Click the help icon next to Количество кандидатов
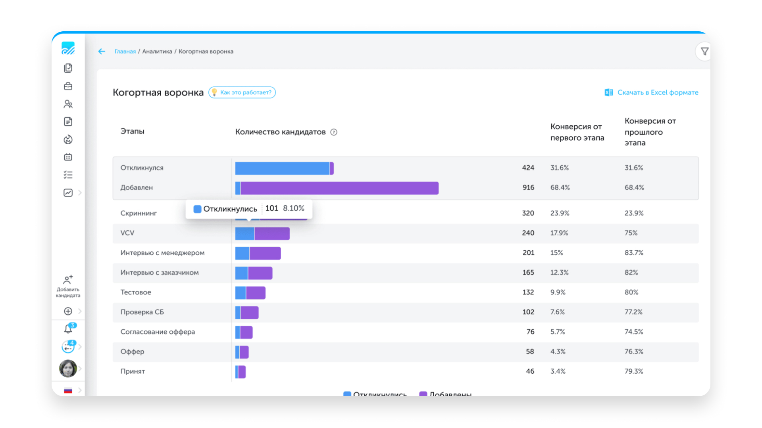 coord(334,132)
